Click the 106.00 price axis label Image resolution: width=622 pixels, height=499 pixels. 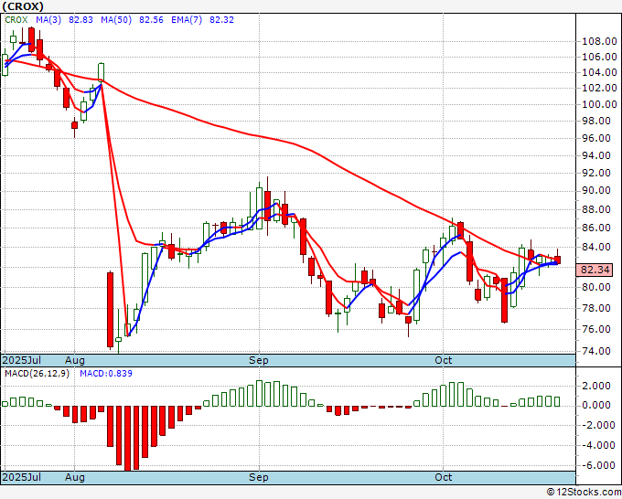[599, 57]
